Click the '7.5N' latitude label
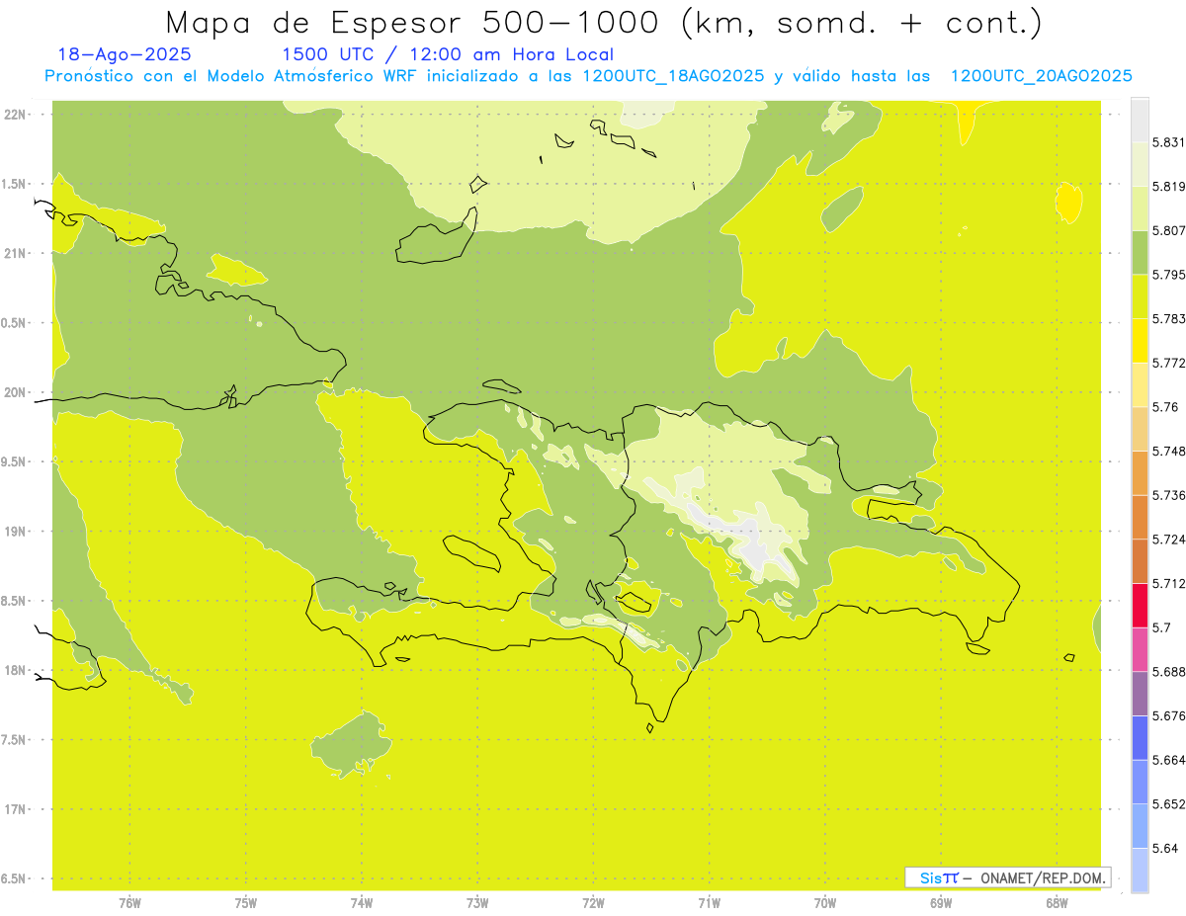This screenshot has height=916, width=1186. click(14, 740)
